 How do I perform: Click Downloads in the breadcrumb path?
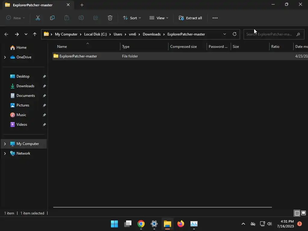tap(152, 34)
